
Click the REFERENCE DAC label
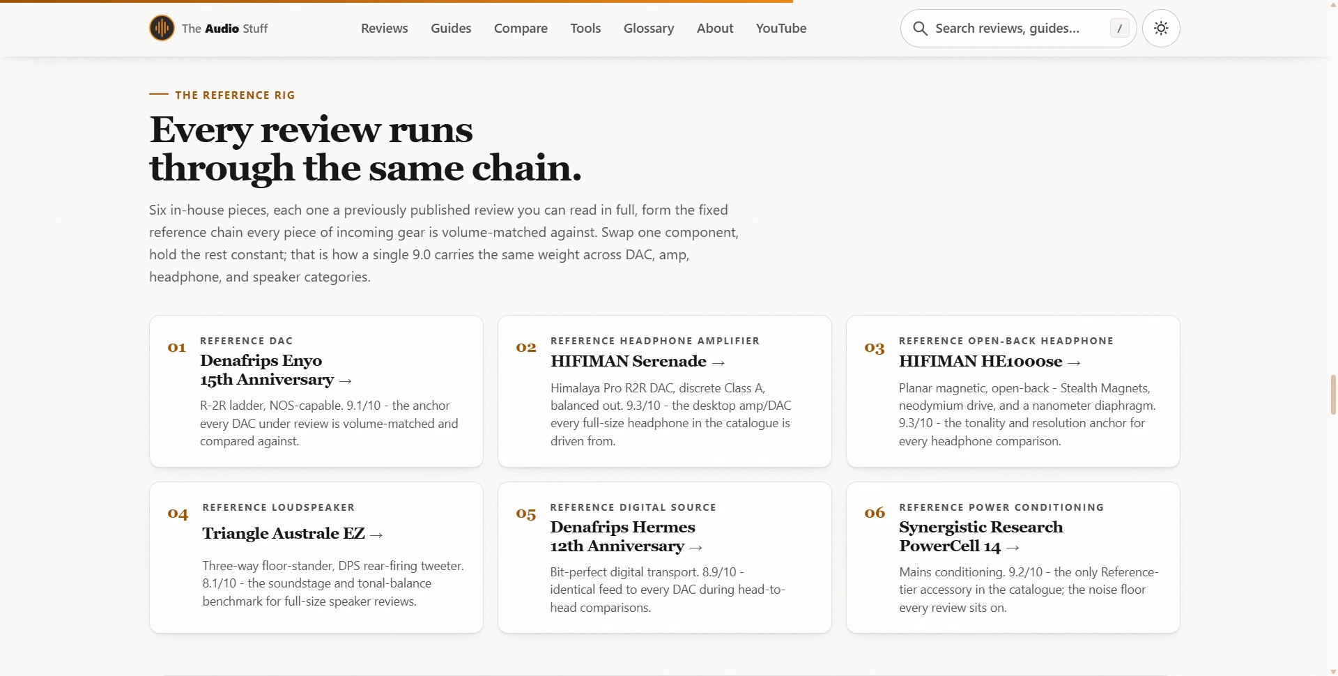click(x=247, y=341)
